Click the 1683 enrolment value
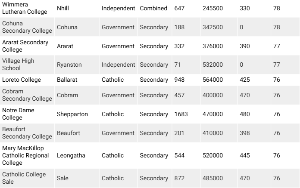The height and width of the screenshot is (188, 300). [181, 114]
